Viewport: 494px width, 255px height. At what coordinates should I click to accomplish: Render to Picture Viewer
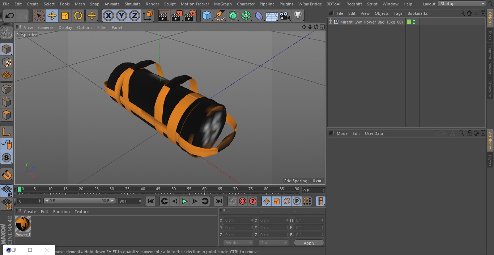click(x=177, y=16)
